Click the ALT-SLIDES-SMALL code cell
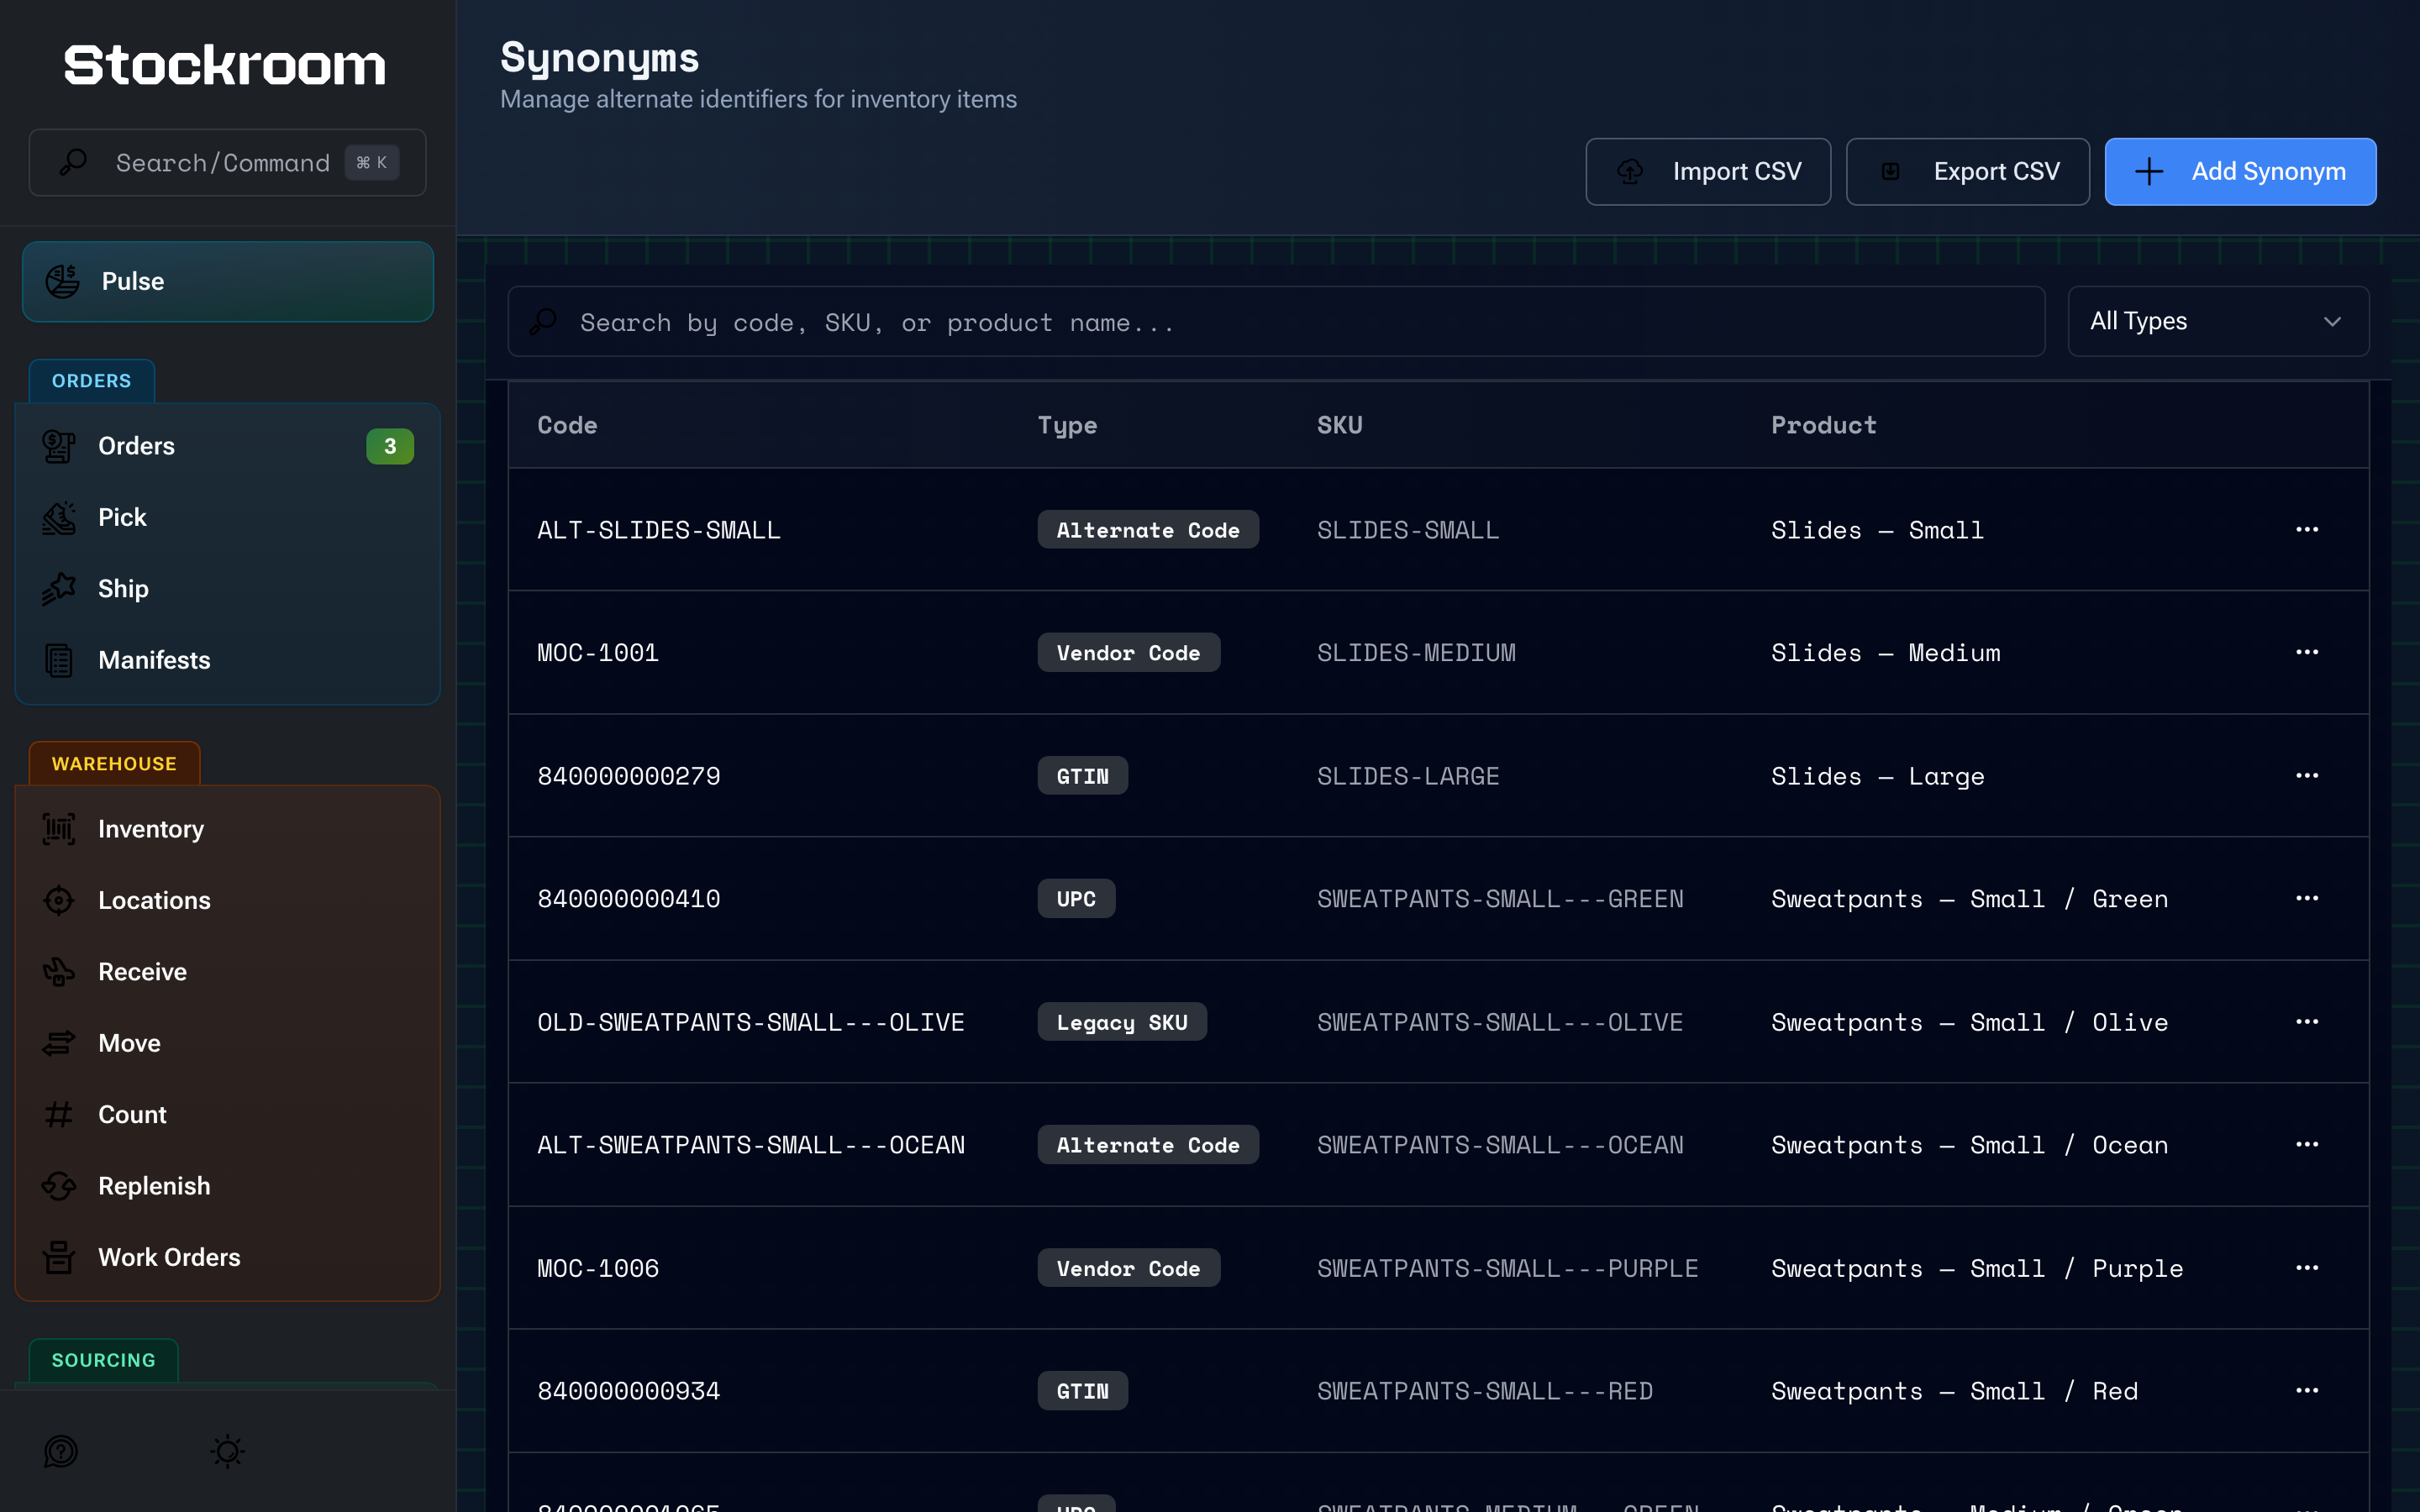The height and width of the screenshot is (1512, 2420). click(659, 530)
